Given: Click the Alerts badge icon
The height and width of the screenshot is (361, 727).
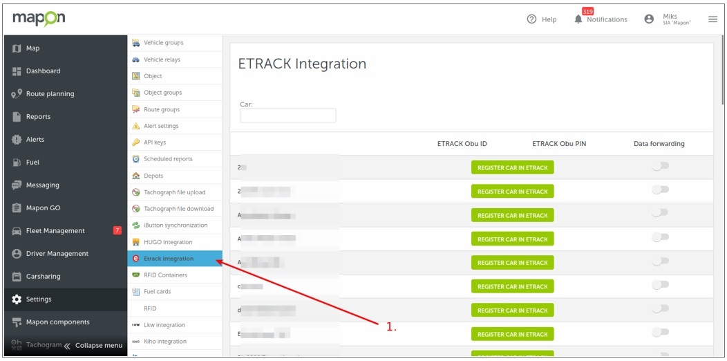Looking at the screenshot, I should tap(17, 139).
